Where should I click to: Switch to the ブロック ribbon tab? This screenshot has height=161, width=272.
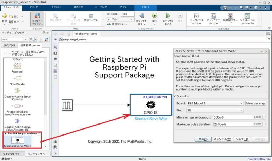pos(145,7)
